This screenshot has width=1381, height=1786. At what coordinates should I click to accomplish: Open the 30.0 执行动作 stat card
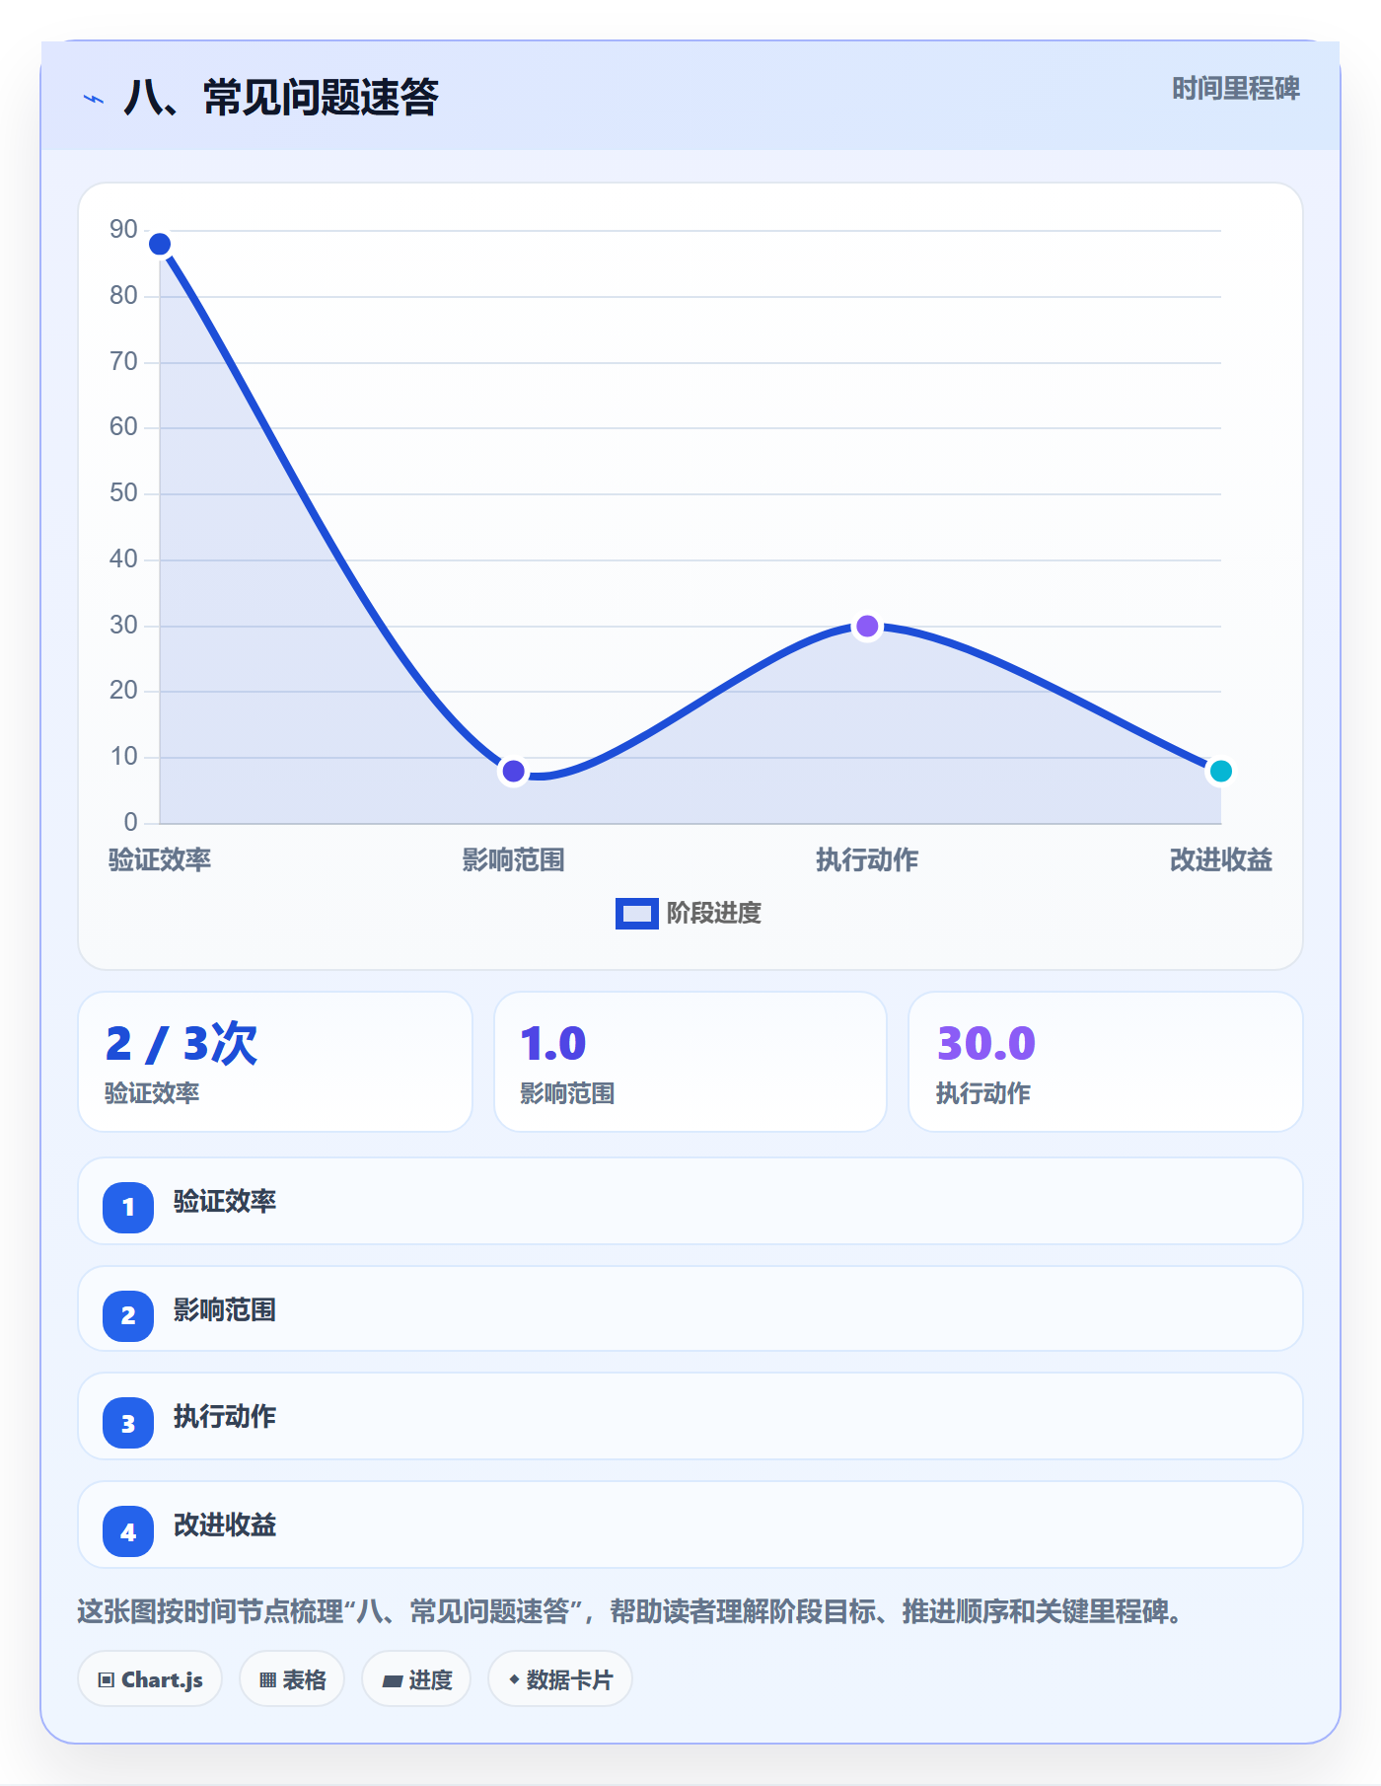click(x=1106, y=1062)
